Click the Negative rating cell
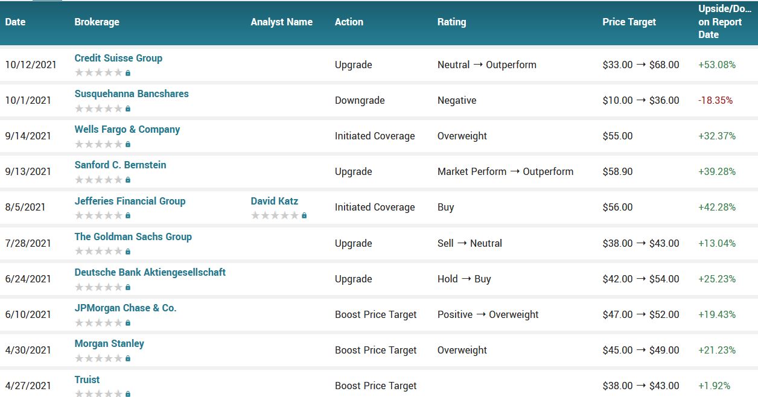758x397 pixels. (x=457, y=100)
